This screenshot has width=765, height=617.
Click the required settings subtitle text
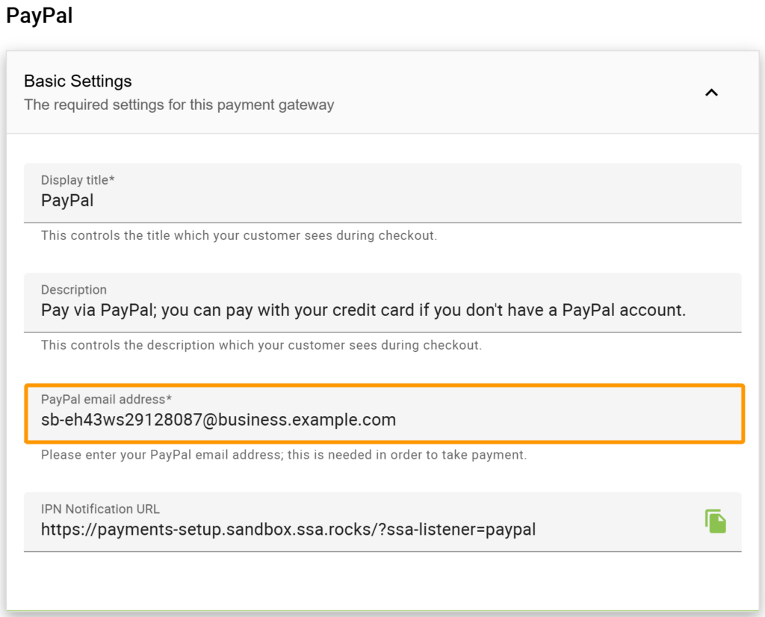(179, 104)
